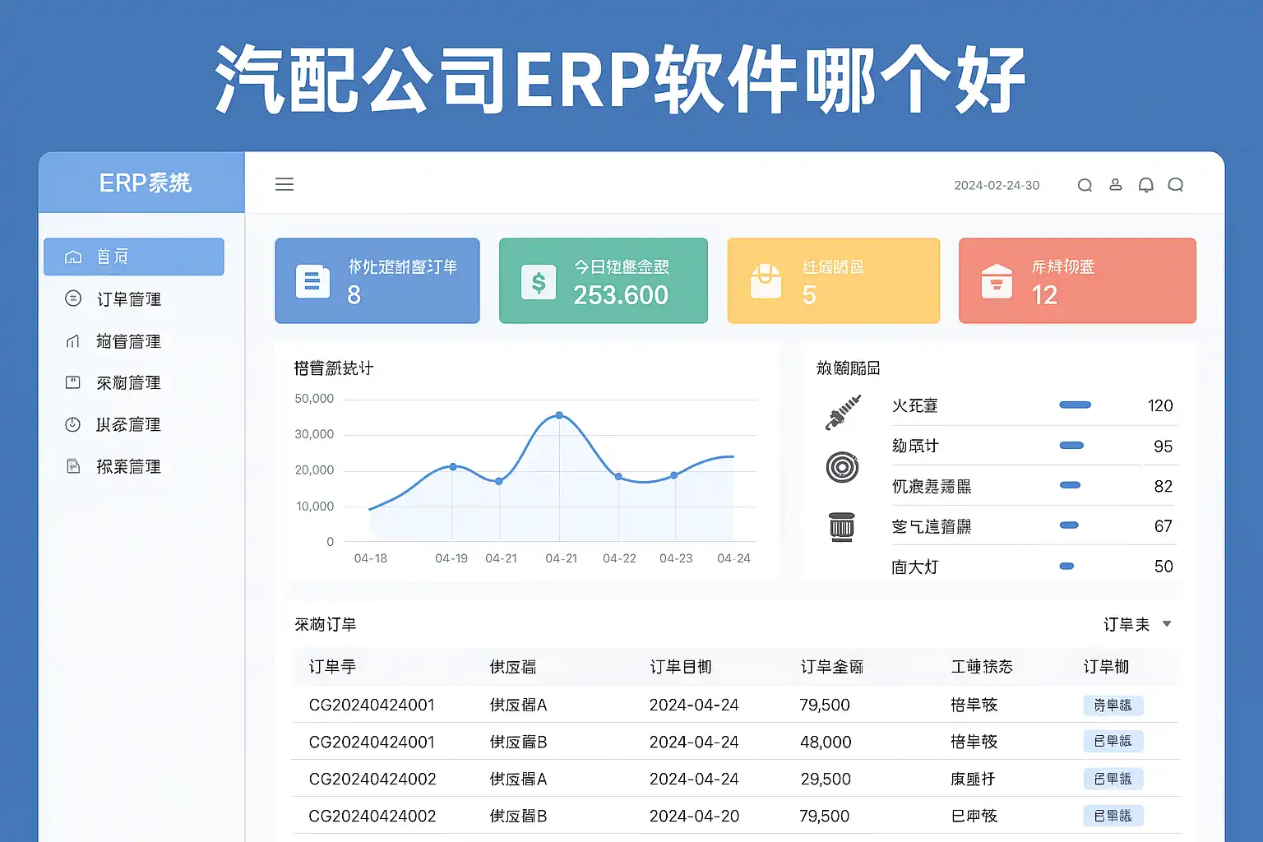
Task: Click the notification bell icon
Action: click(x=1145, y=185)
